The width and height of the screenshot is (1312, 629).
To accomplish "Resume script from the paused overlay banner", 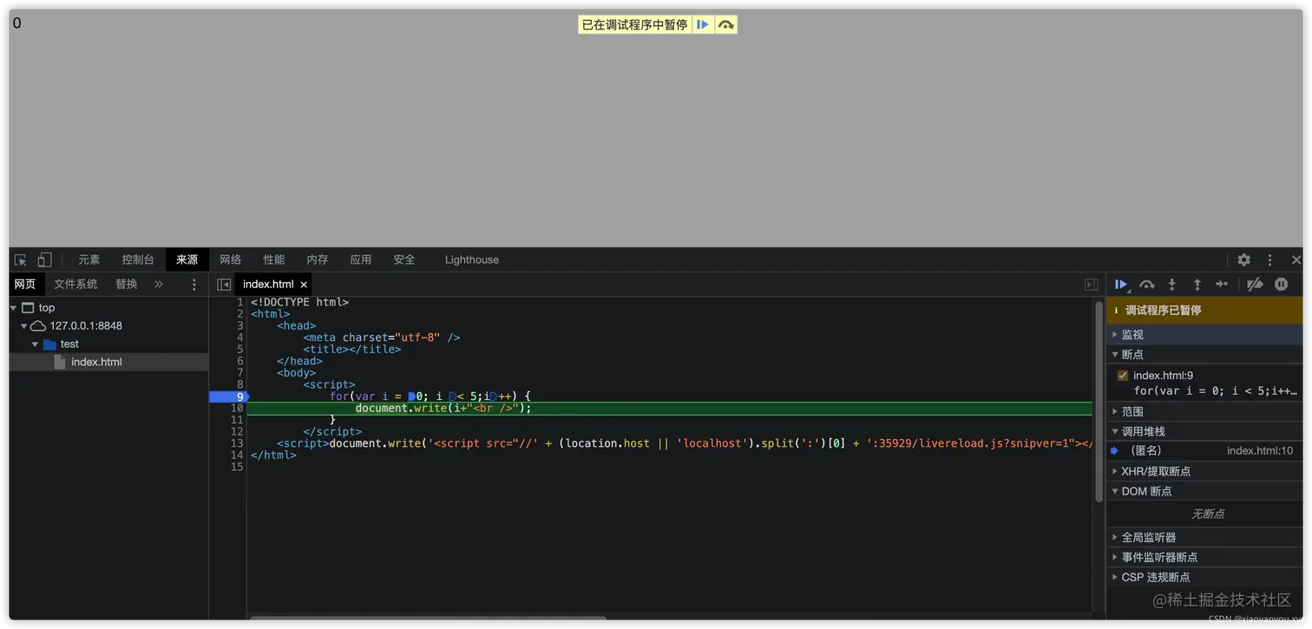I will coord(703,25).
